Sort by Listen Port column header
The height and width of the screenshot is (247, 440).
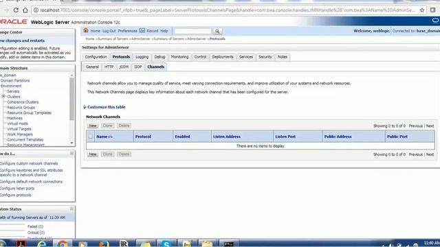(x=285, y=137)
